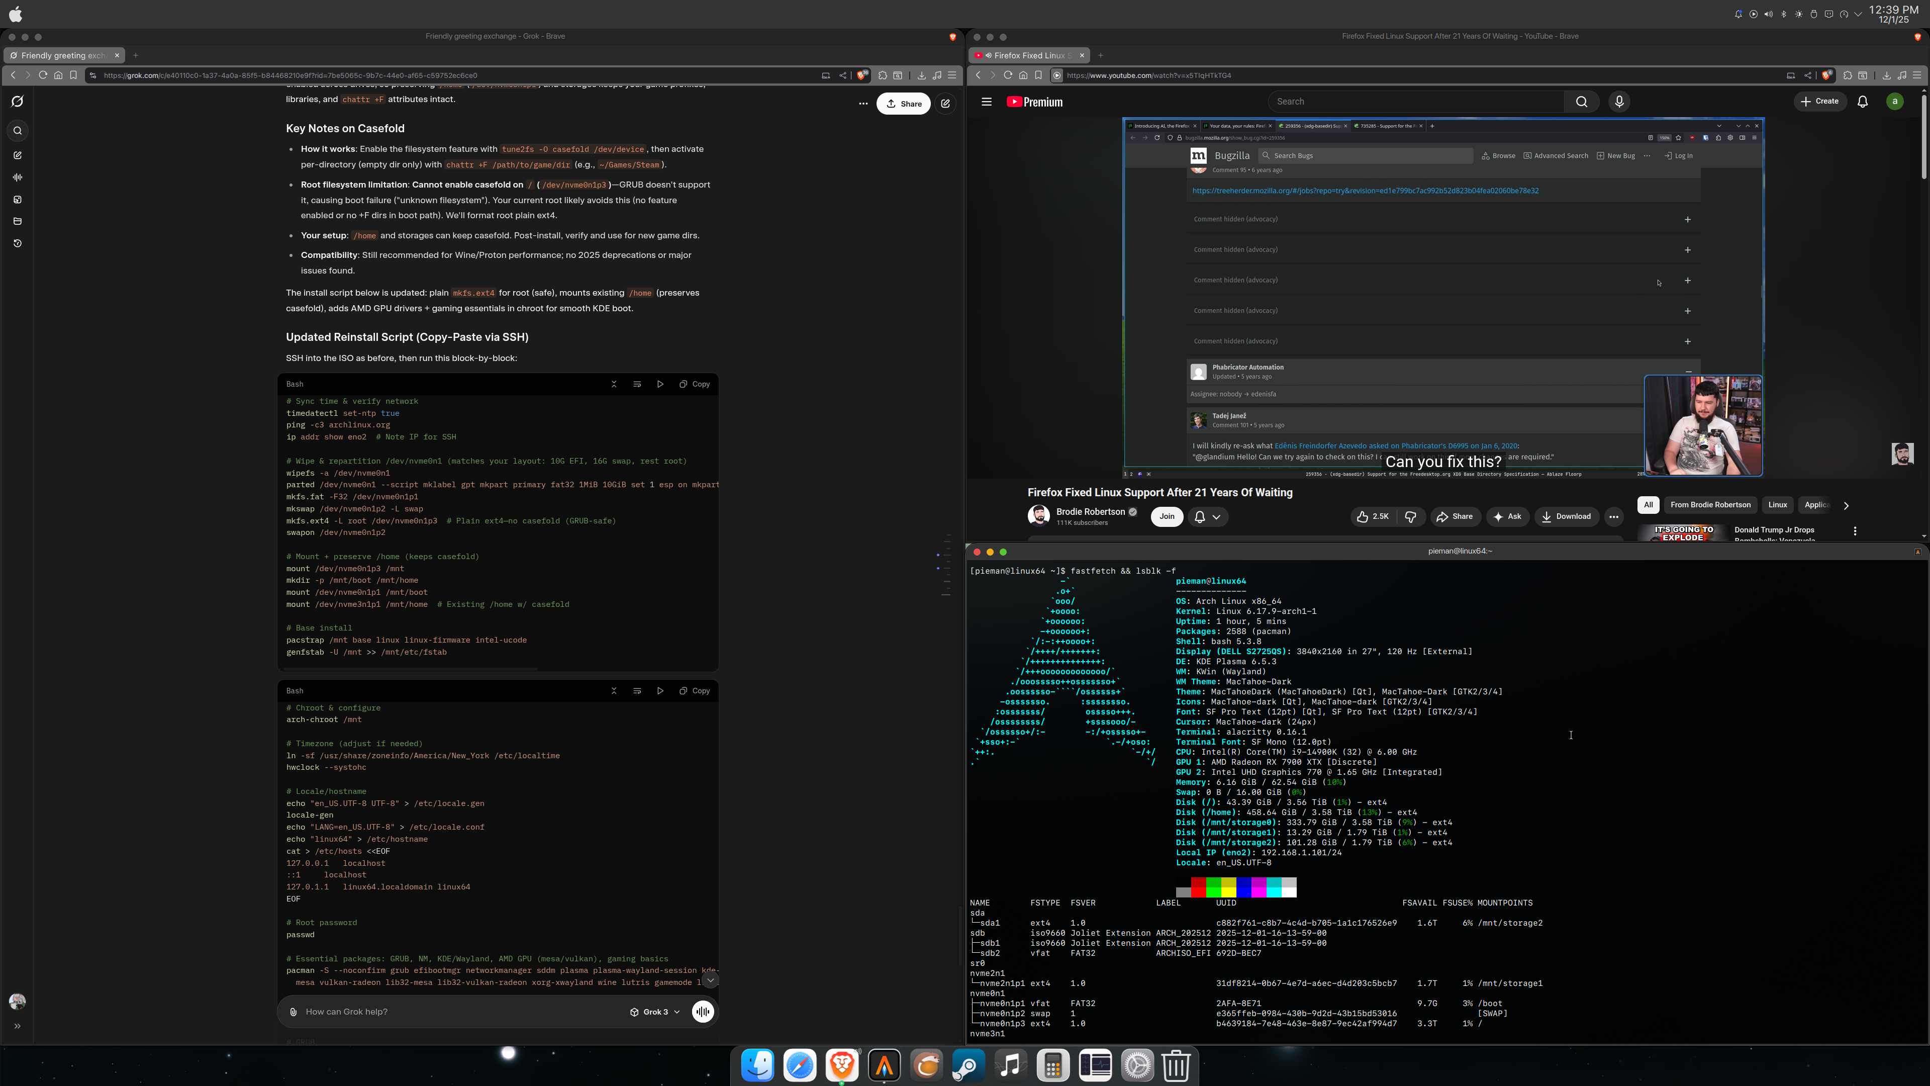Click the green color swatch in terminal
Viewport: 1930px width, 1086px height.
1213,888
